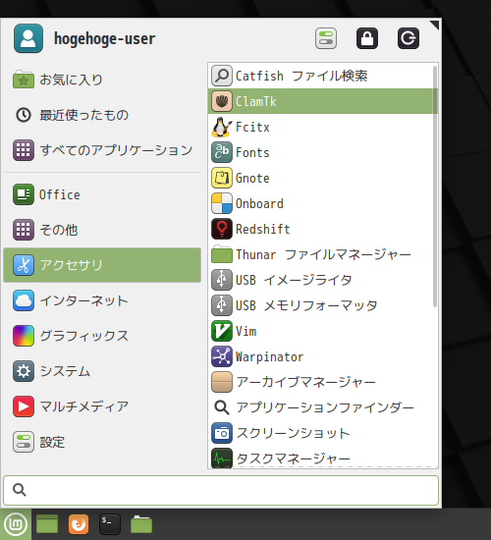Image resolution: width=491 pixels, height=540 pixels.
Task: Launch Vim via its green icon
Action: [222, 331]
